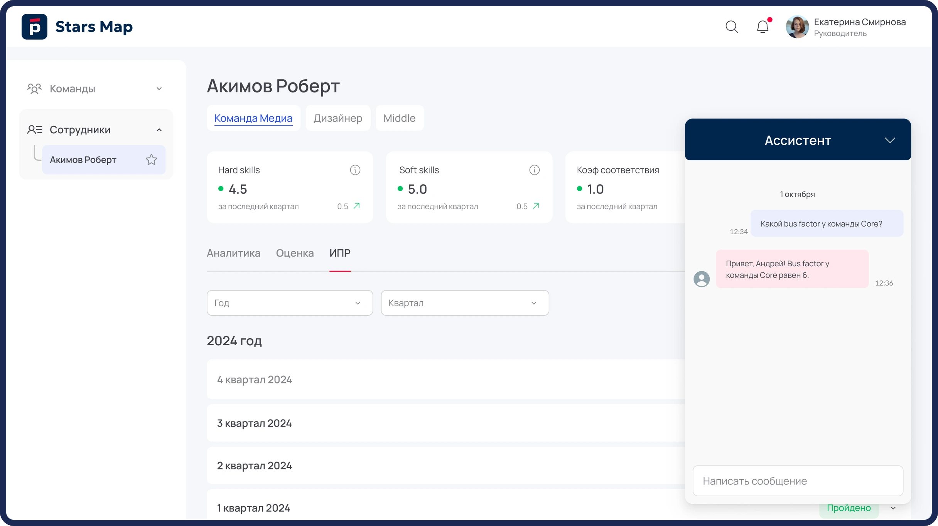
Task: Switch to the Аналитика tab
Action: 233,253
